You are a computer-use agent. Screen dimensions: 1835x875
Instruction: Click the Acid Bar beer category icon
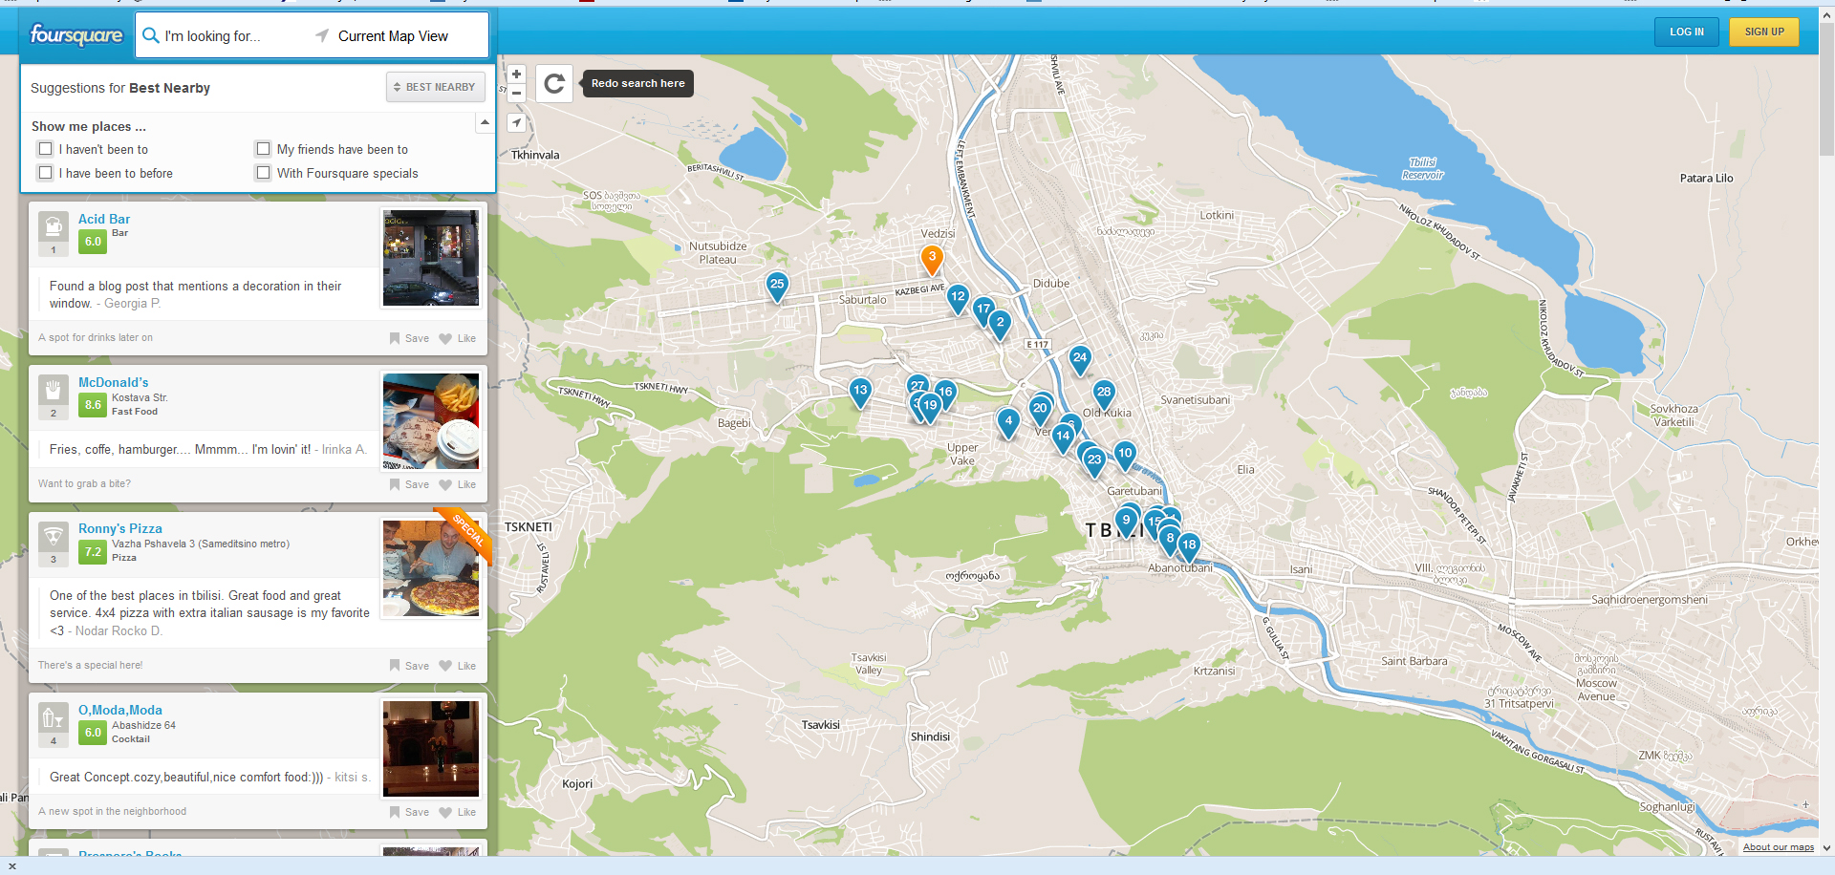point(54,226)
